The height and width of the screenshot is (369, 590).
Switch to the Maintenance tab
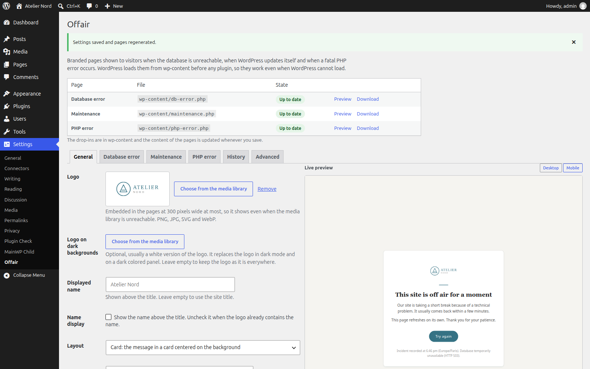166,157
